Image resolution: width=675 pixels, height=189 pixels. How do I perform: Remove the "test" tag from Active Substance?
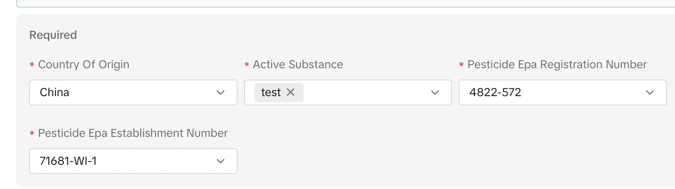point(291,92)
